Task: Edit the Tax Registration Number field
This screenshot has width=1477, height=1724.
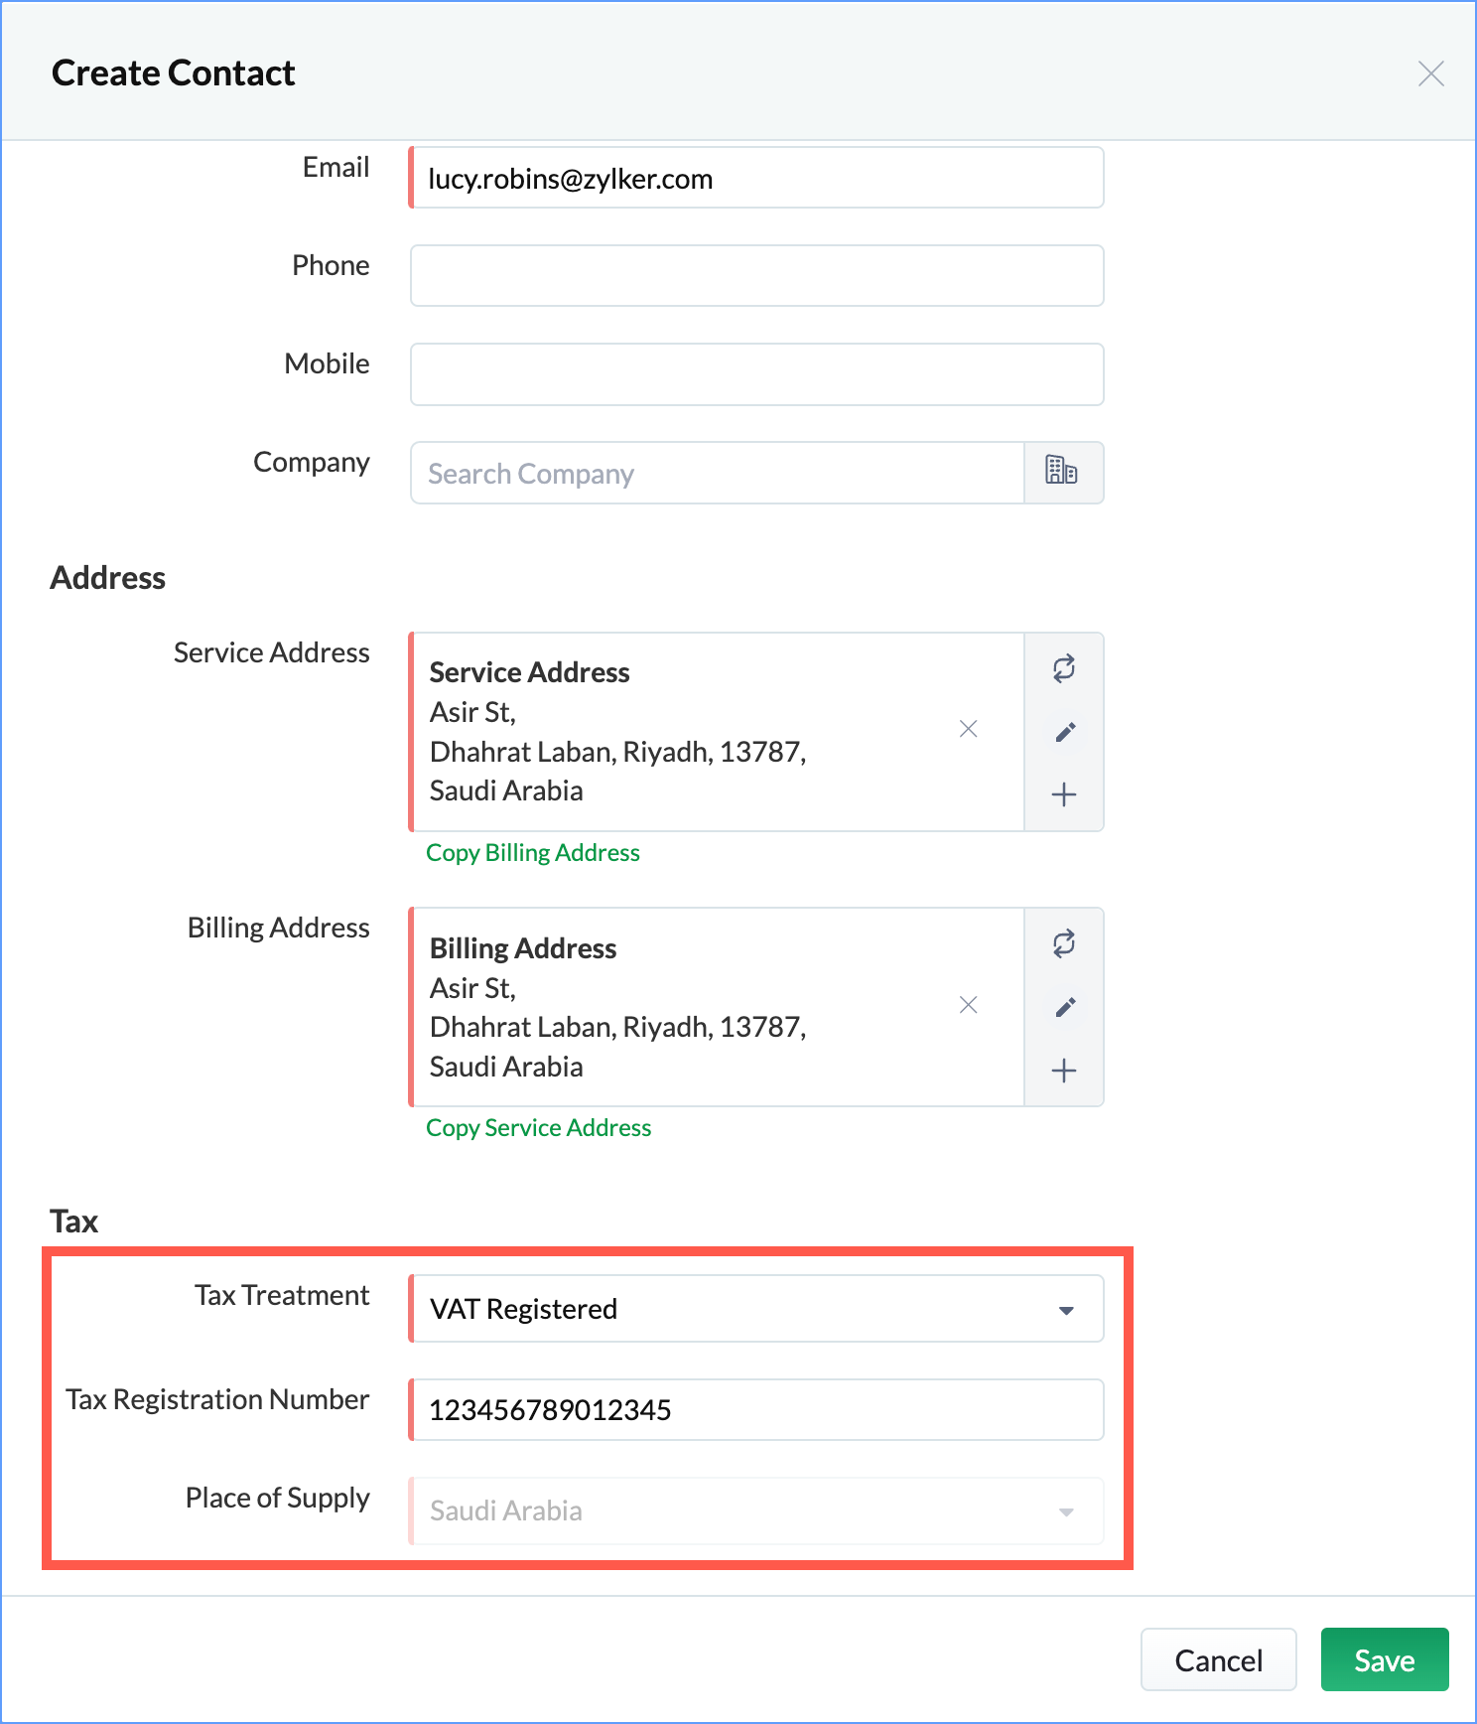Action: click(x=756, y=1409)
